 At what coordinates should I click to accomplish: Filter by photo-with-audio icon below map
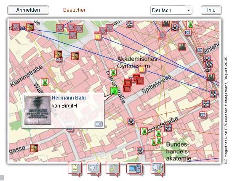pos(158,168)
